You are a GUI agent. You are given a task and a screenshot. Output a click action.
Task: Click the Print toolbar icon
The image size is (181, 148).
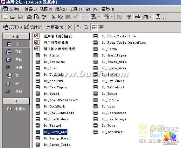(x=30, y=17)
